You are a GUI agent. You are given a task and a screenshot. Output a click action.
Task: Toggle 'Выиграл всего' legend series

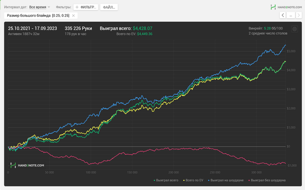(x=166, y=180)
